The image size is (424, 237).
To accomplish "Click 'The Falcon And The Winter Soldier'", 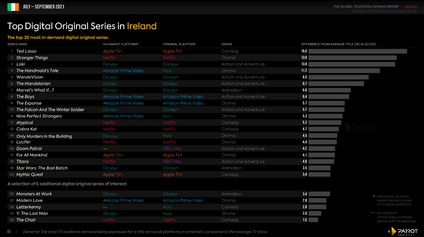I will point(50,109).
